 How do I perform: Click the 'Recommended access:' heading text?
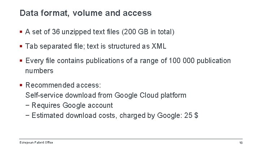coord(63,85)
